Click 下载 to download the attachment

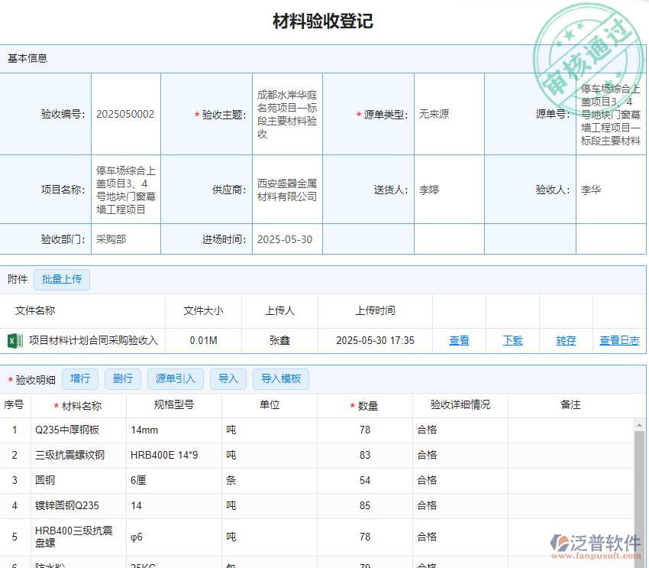click(512, 340)
